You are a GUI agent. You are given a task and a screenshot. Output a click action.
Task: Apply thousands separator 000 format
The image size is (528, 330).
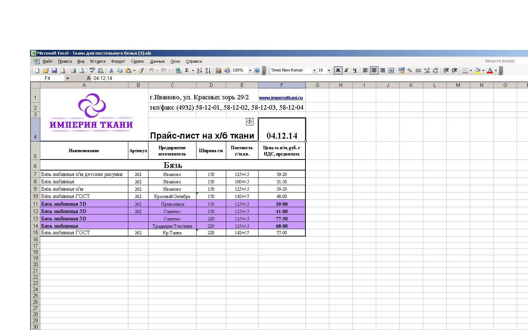point(418,70)
